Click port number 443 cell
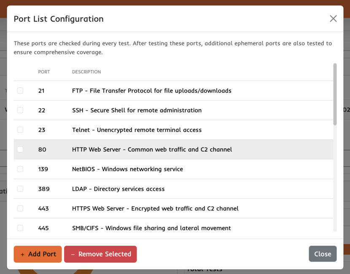The height and width of the screenshot is (274, 350). pos(43,209)
